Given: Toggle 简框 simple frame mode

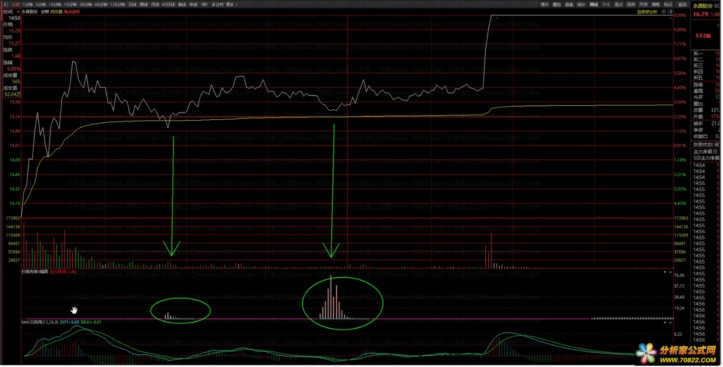Looking at the screenshot, I should [655, 5].
